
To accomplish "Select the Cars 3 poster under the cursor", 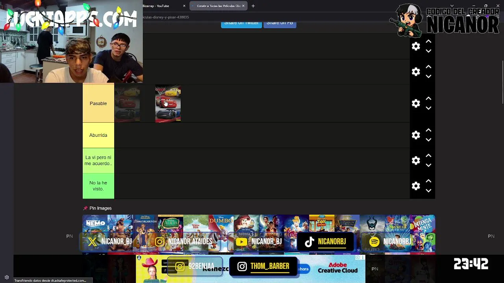I will click(168, 104).
